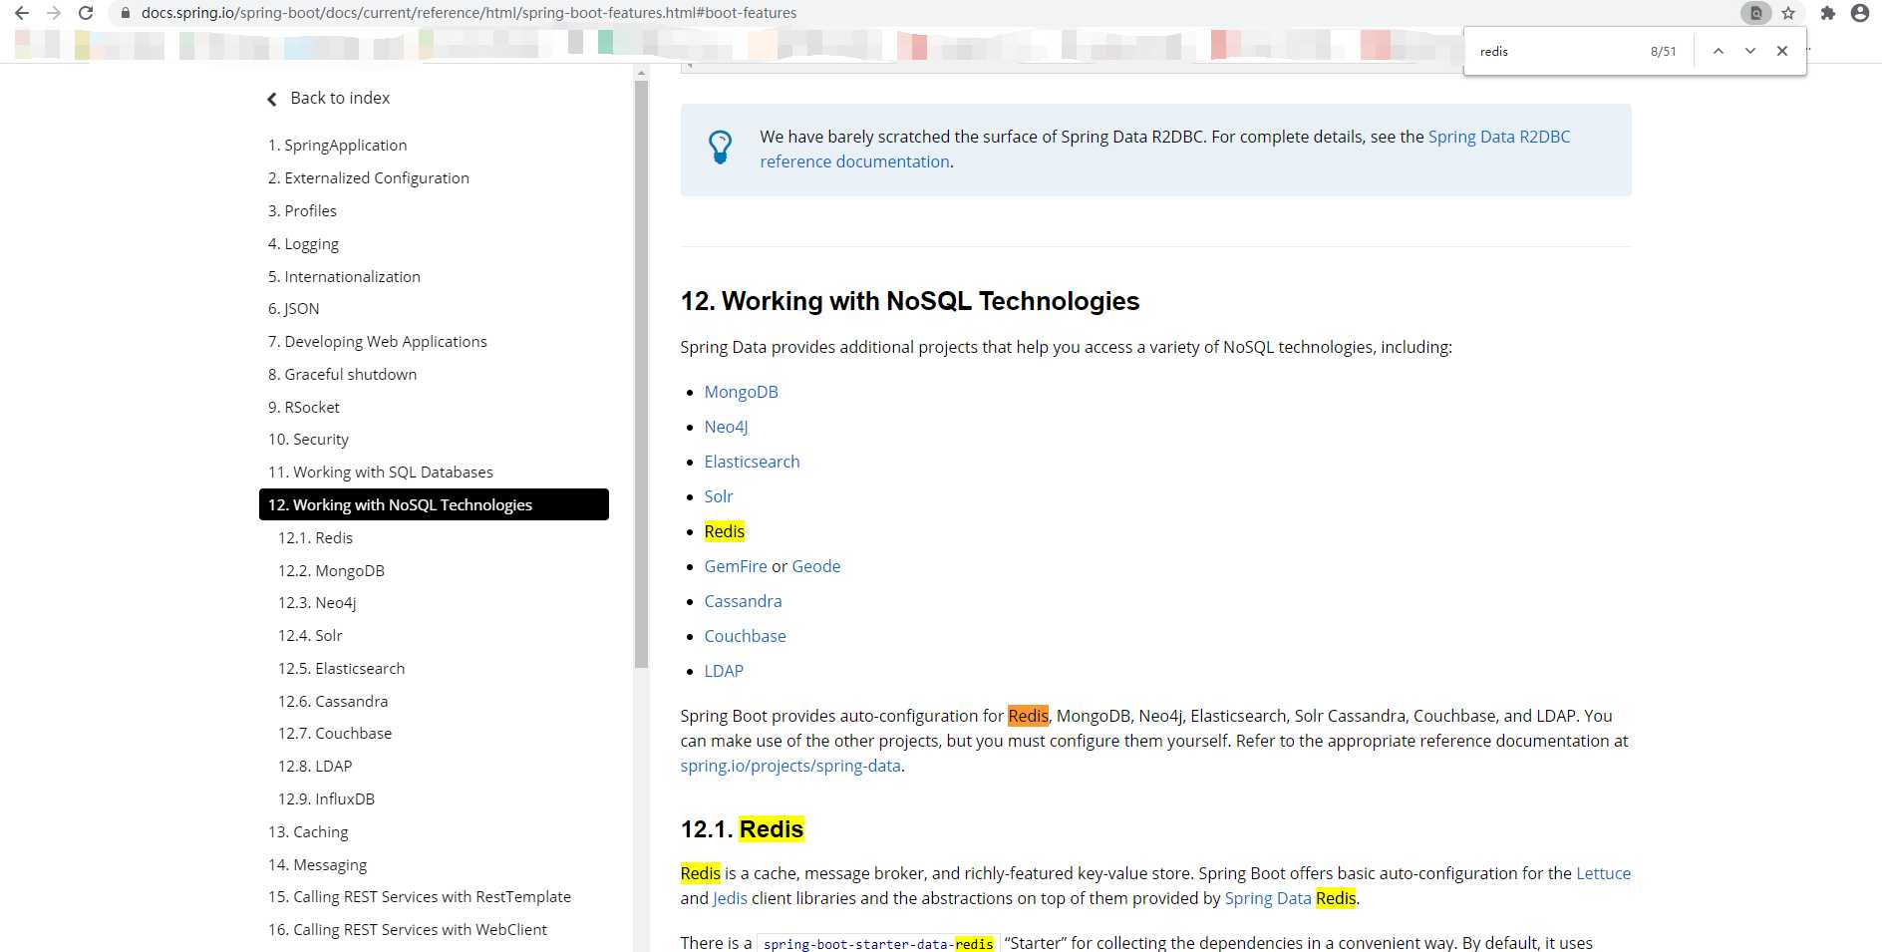Viewport: 1882px width, 952px height.
Task: Follow the Neo4J bullet link
Action: pos(726,428)
